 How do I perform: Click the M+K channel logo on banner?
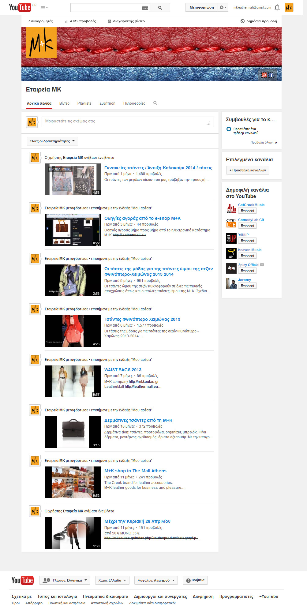[x=41, y=43]
